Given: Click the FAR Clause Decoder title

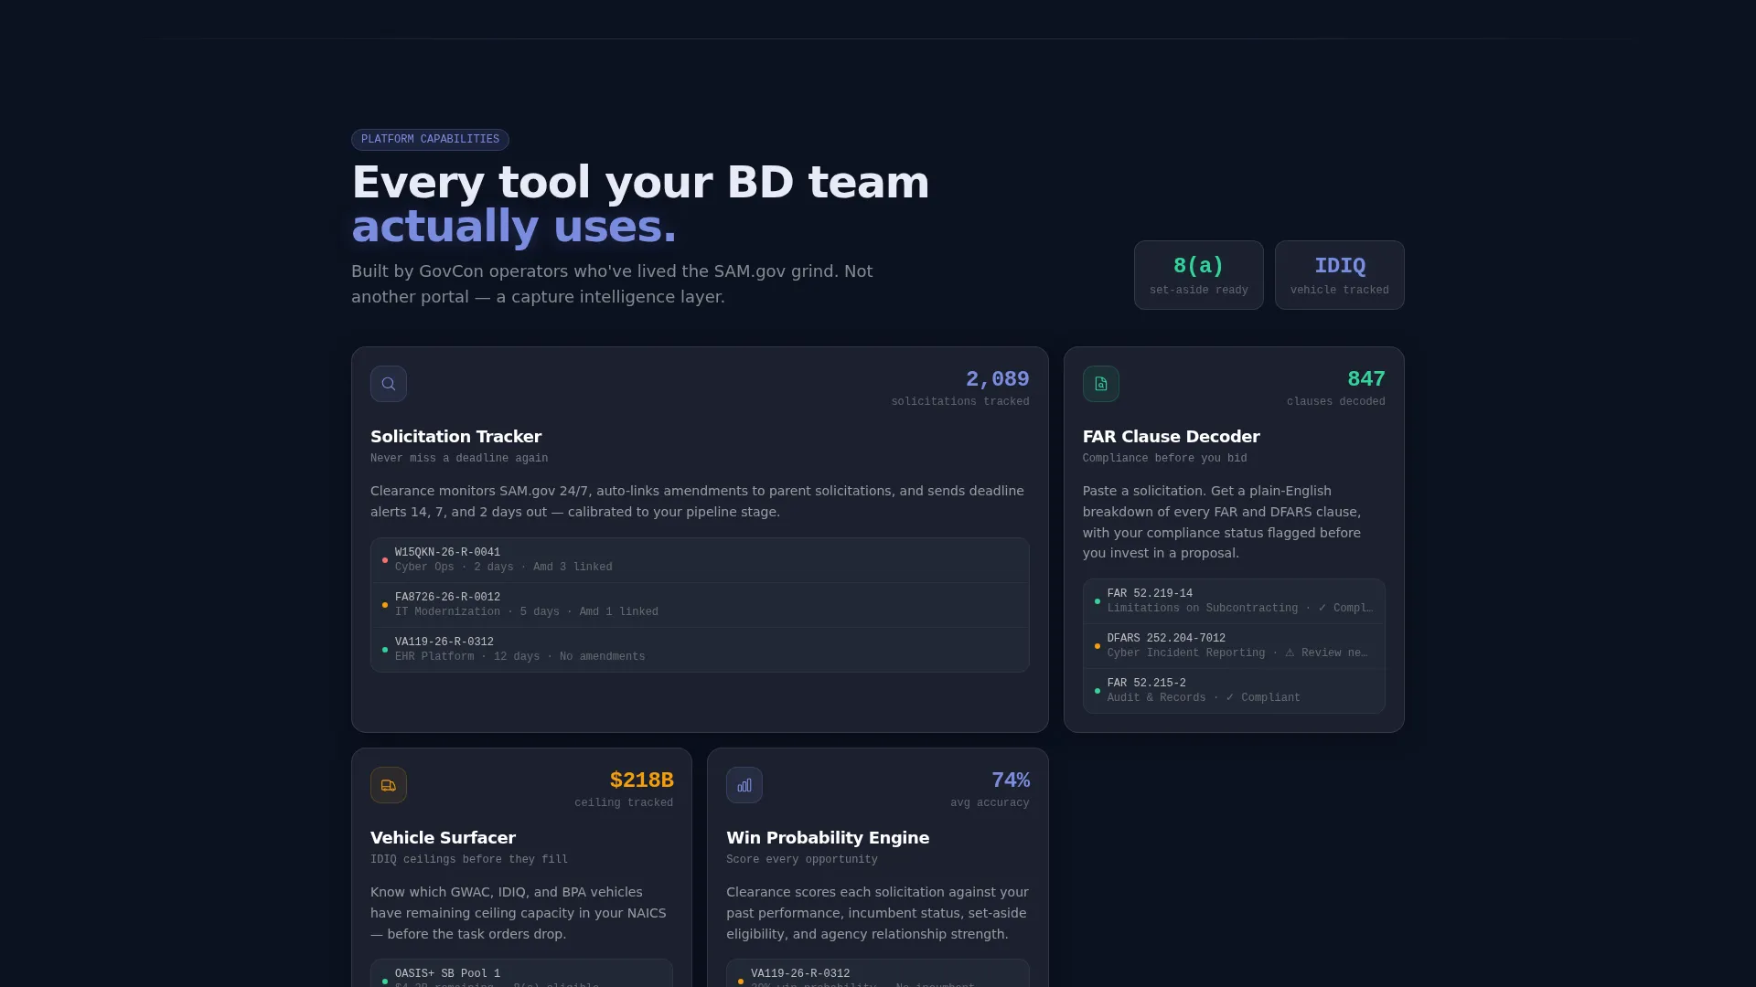Looking at the screenshot, I should tap(1171, 437).
